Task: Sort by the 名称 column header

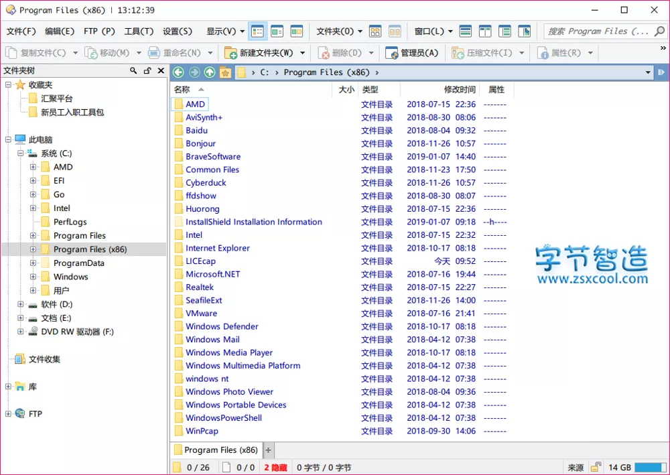Action: click(x=182, y=89)
